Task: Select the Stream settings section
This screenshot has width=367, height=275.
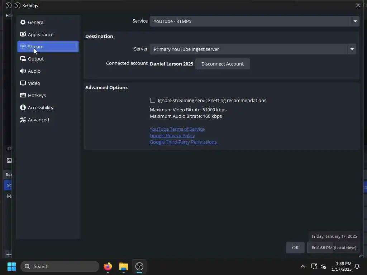Action: [48, 47]
